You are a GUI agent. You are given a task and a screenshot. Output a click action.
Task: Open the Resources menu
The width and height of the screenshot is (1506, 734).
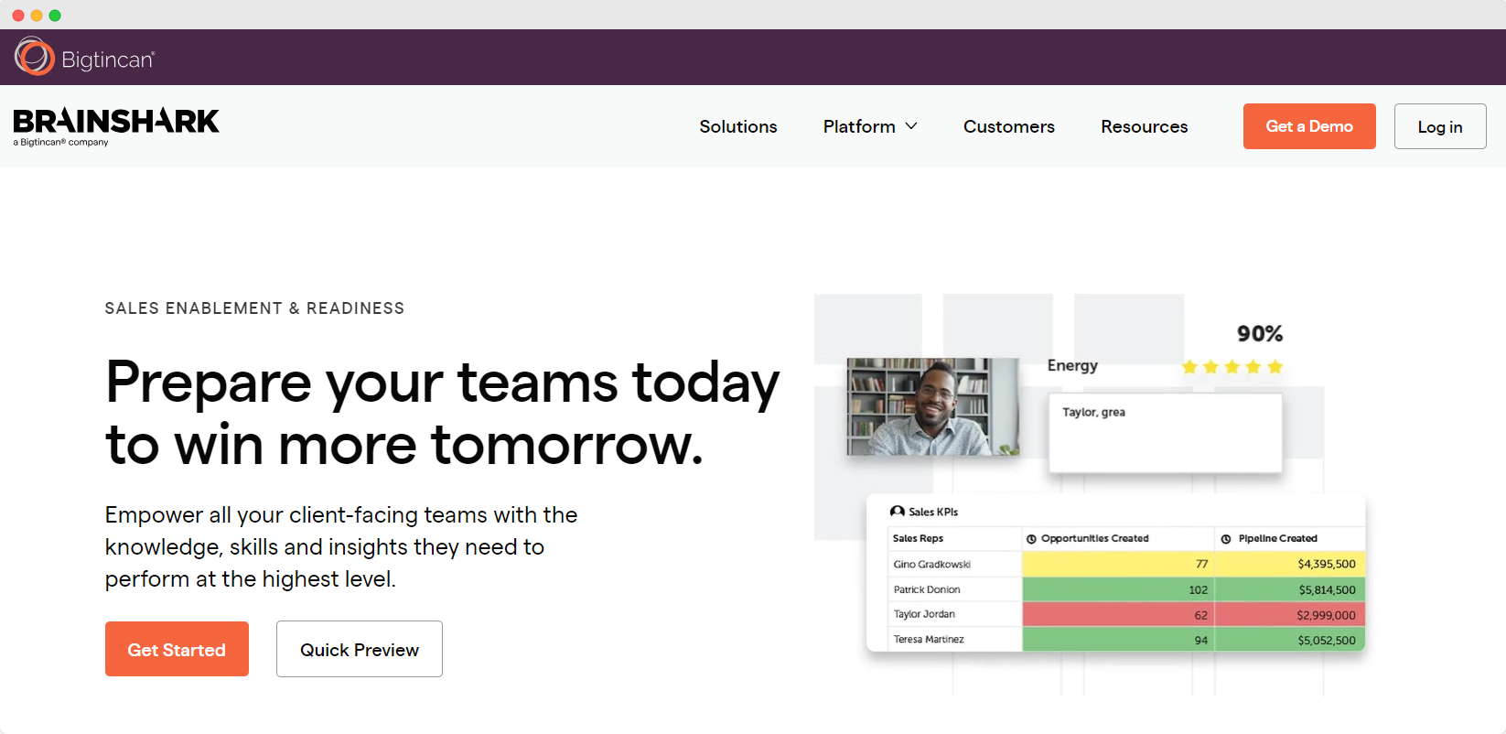1145,126
